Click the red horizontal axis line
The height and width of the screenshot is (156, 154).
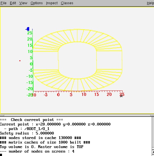[78, 91]
